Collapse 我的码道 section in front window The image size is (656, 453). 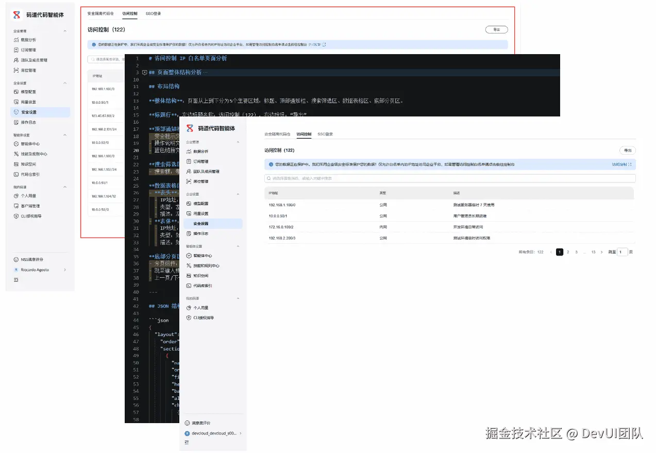tap(238, 298)
